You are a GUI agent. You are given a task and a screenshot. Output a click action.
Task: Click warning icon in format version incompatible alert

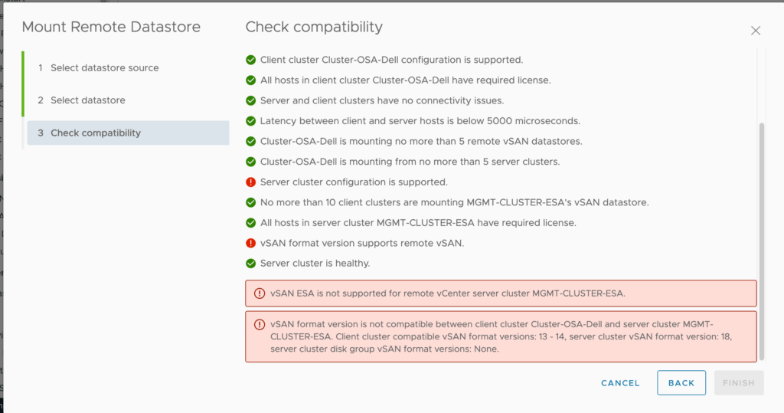point(259,324)
